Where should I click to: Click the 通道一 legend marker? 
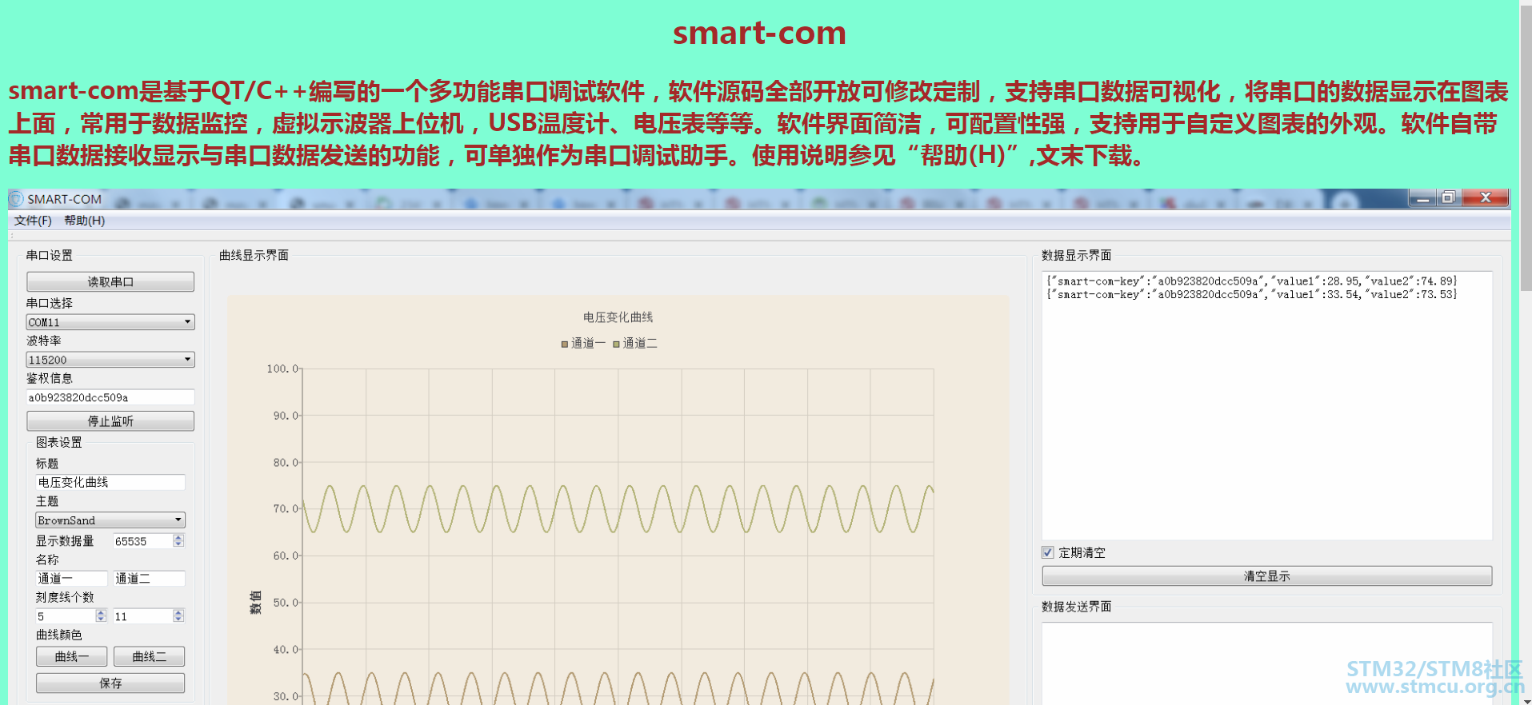(x=565, y=344)
